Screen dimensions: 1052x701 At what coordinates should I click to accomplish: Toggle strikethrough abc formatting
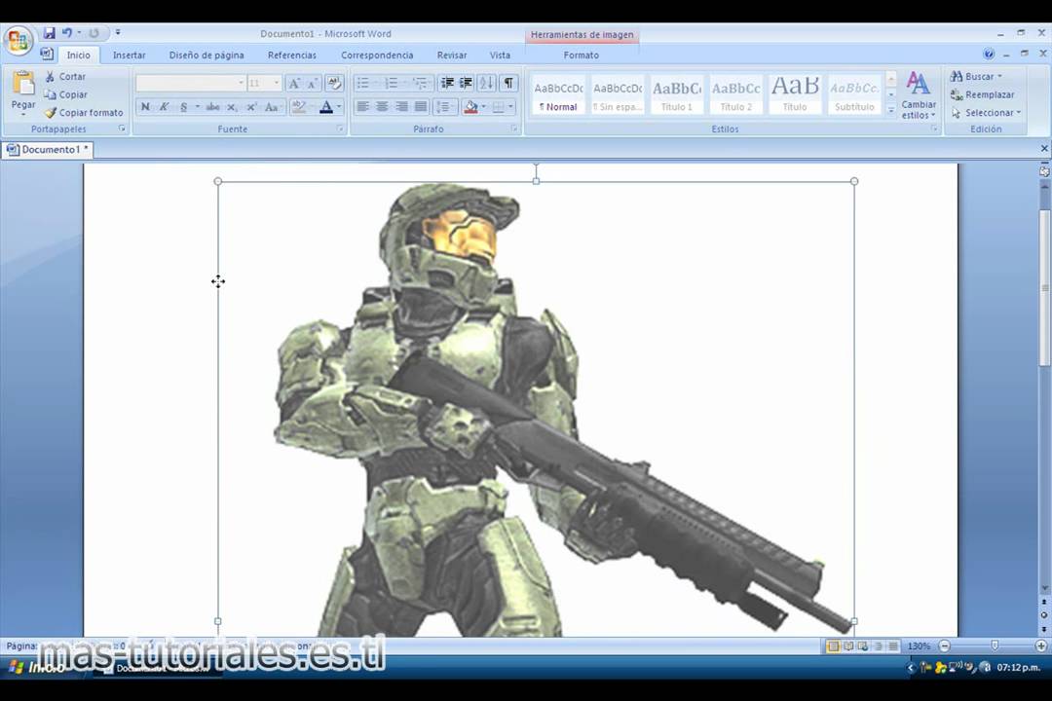click(212, 107)
